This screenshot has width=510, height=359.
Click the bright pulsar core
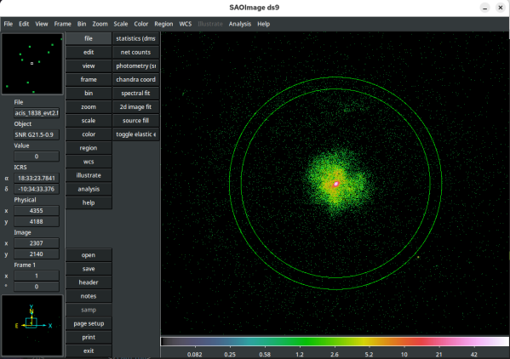[x=336, y=185]
